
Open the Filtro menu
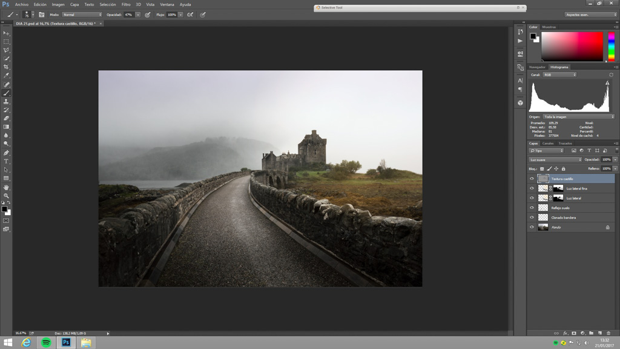pos(126,4)
